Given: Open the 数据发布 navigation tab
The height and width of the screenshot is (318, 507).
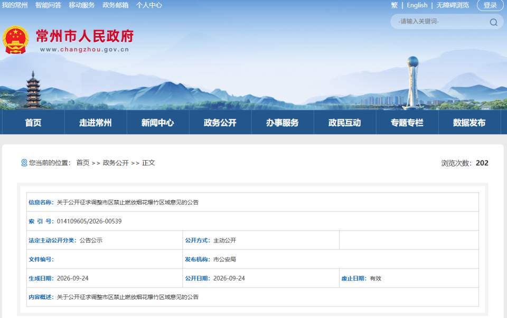Looking at the screenshot, I should pyautogui.click(x=469, y=122).
